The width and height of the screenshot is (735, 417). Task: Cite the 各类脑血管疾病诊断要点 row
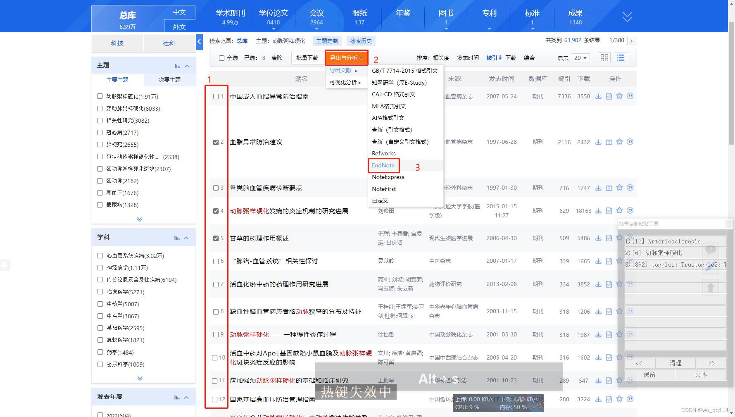pyautogui.click(x=630, y=188)
